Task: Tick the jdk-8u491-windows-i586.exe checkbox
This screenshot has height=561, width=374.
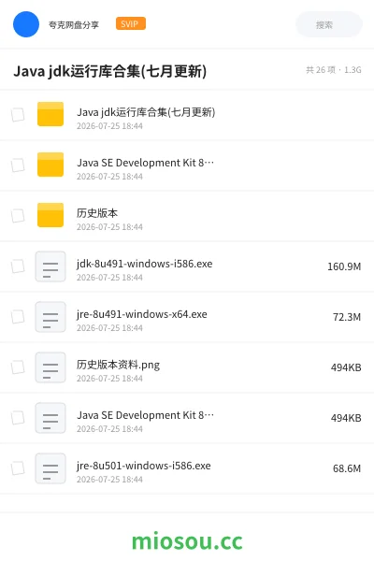Action: click(18, 266)
